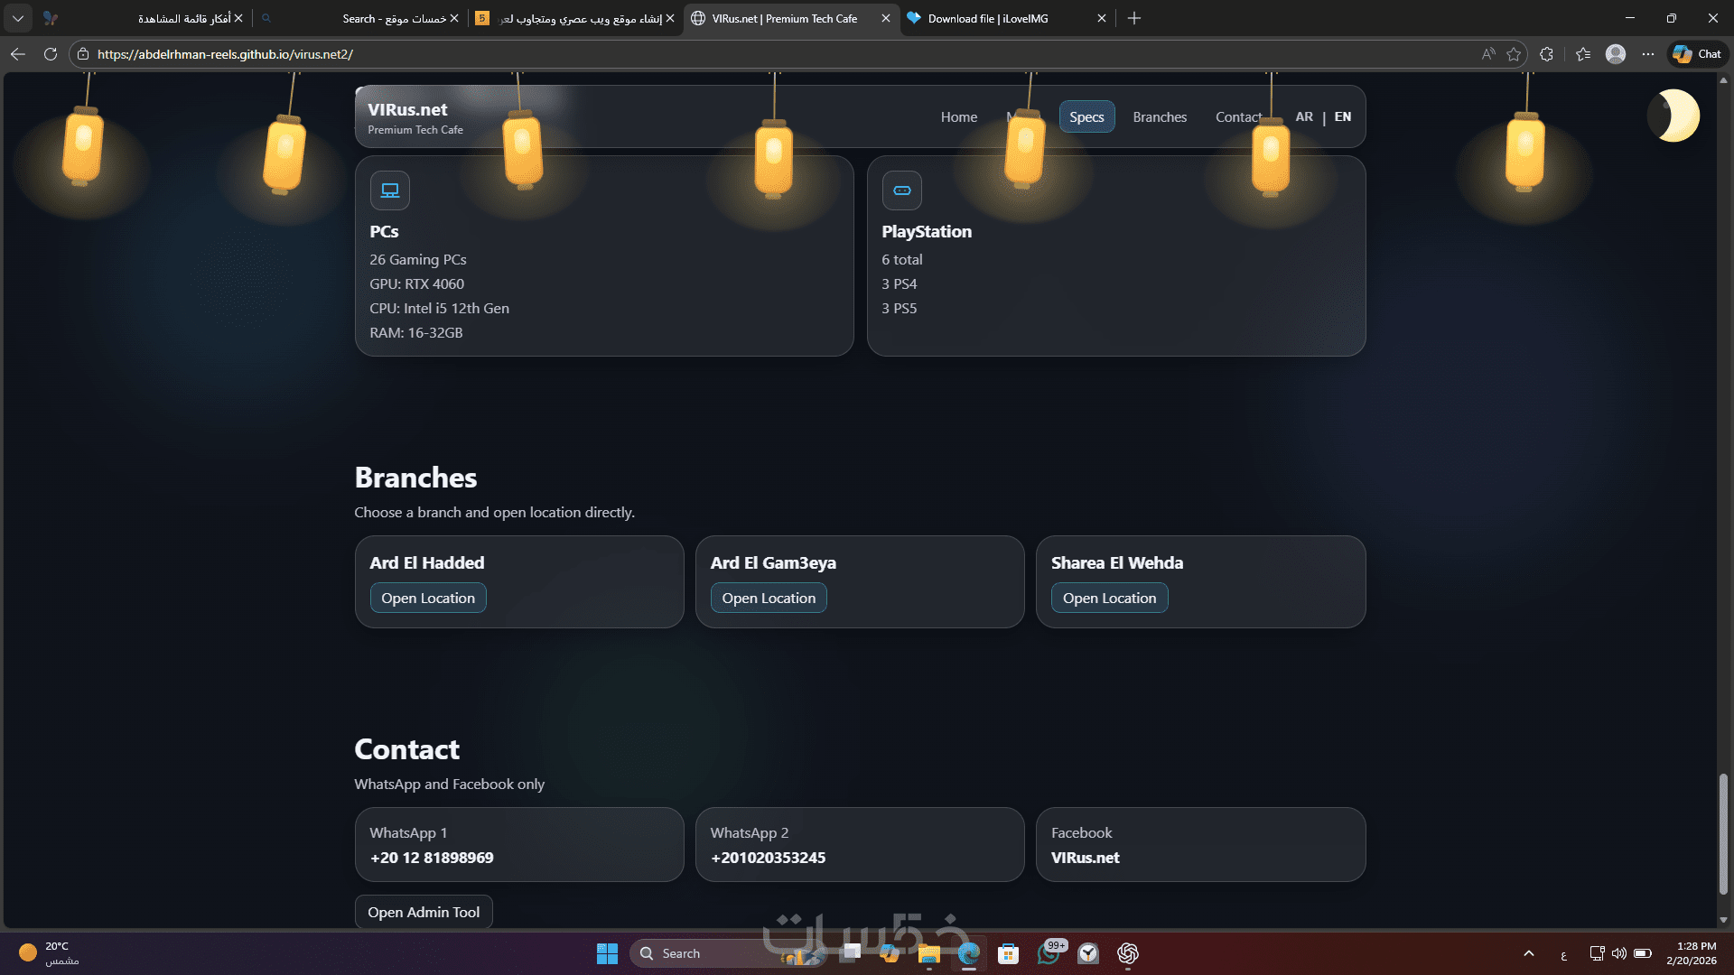This screenshot has height=975, width=1734.
Task: Expand the tab actions dropdown arrow
Action: (x=18, y=18)
